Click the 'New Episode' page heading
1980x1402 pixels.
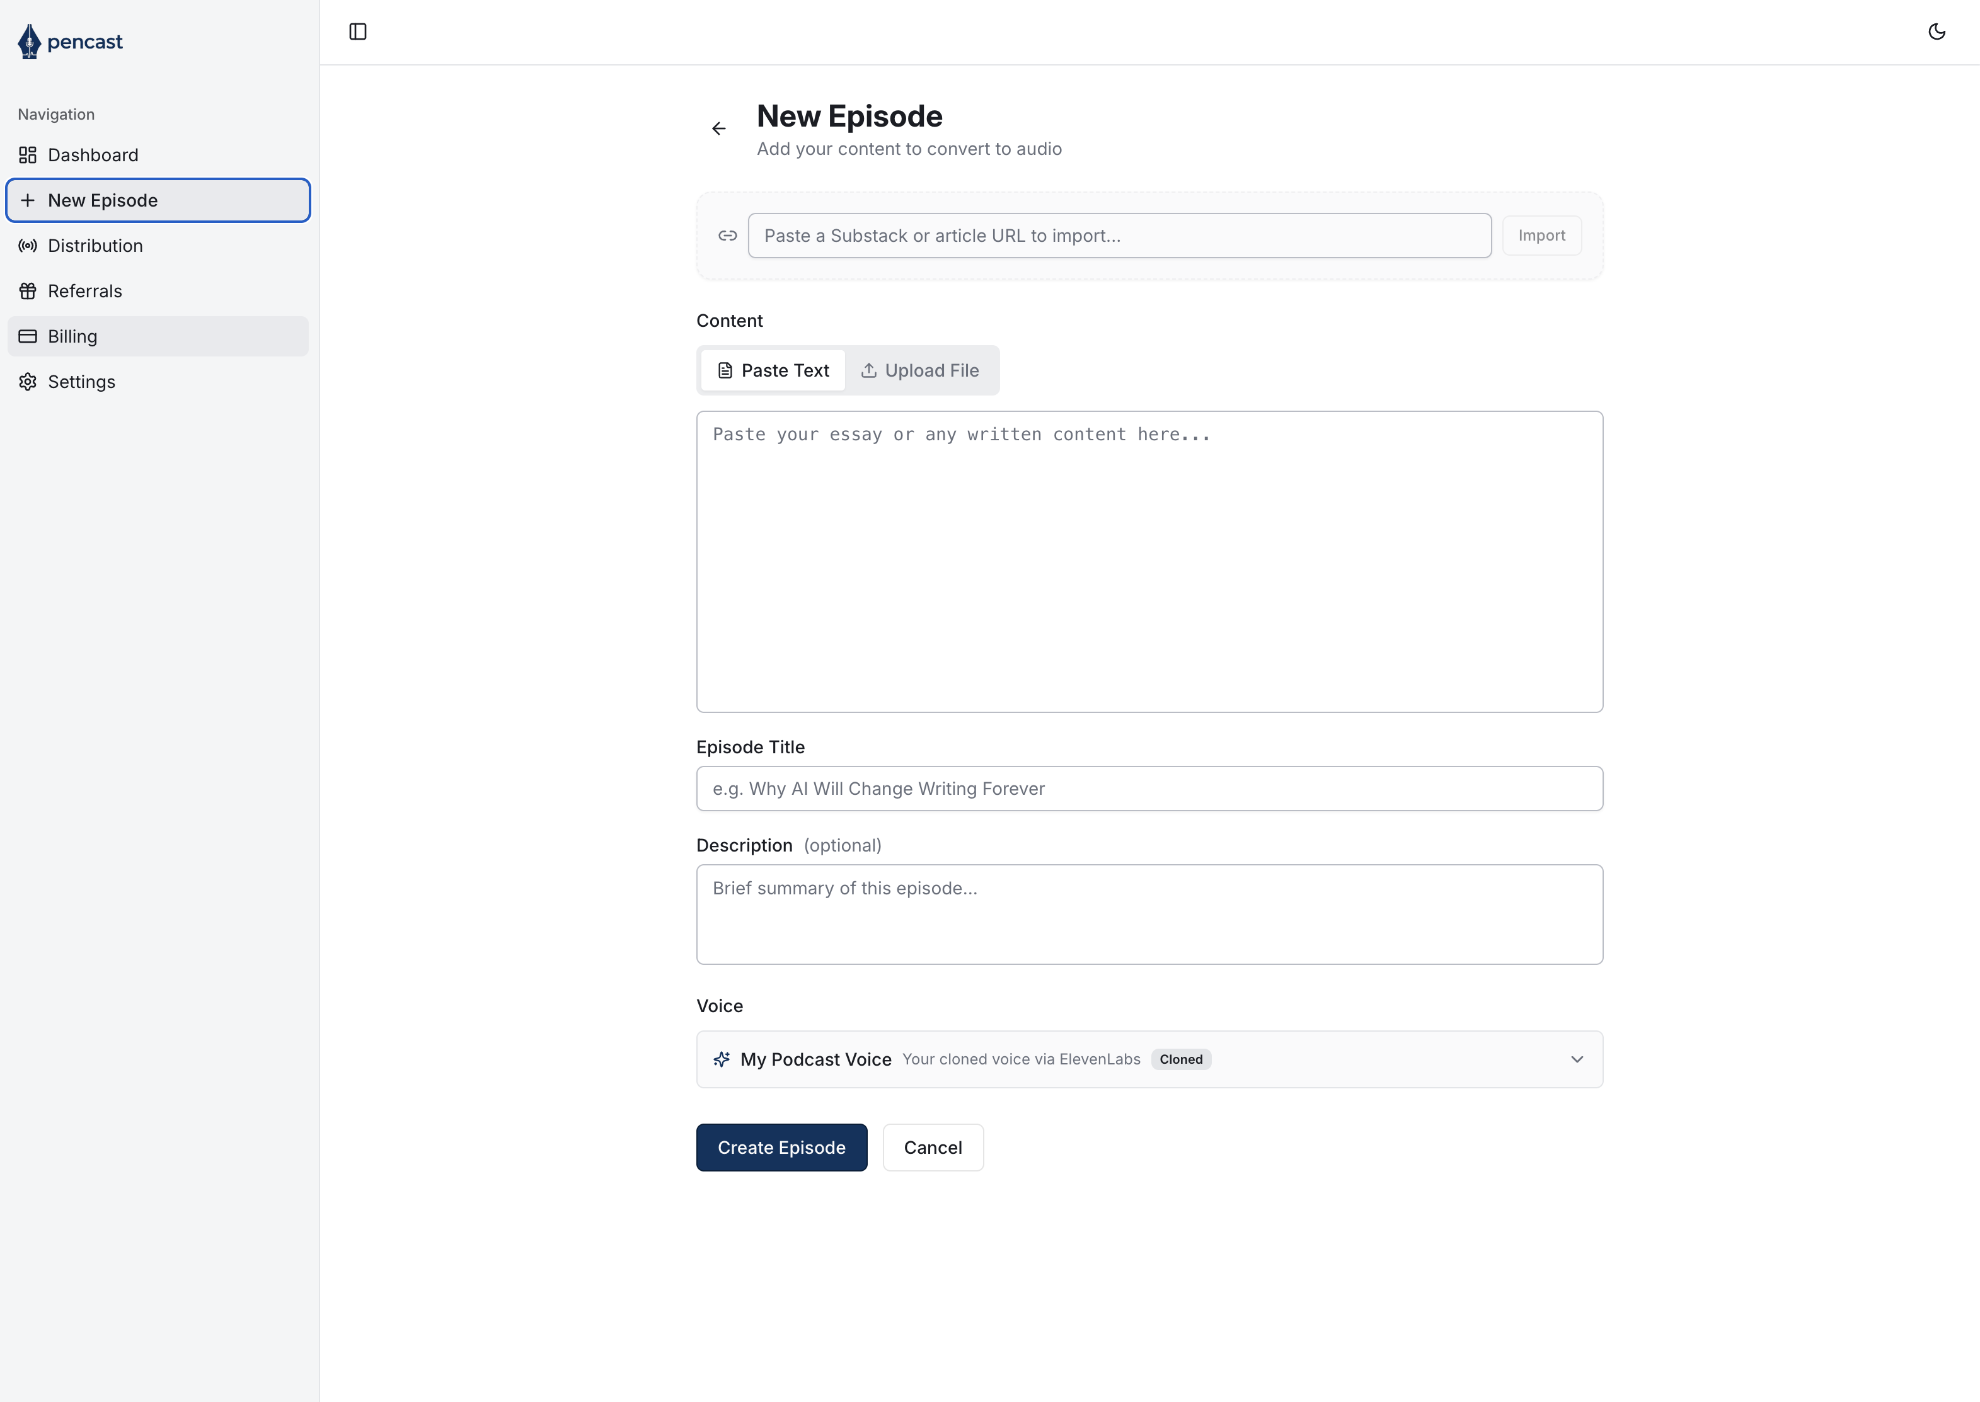[x=849, y=116]
